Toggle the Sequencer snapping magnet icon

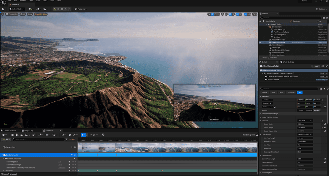pos(84,135)
